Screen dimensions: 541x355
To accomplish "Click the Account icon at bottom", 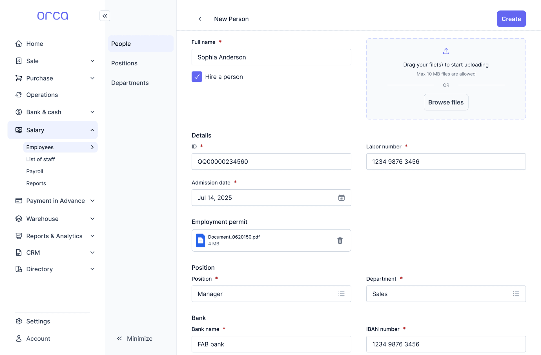I will 19,338.
